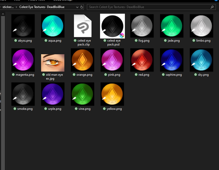Go to the sticker... parent folder breadcrumb
This screenshot has width=219, height=170.
pos(8,7)
